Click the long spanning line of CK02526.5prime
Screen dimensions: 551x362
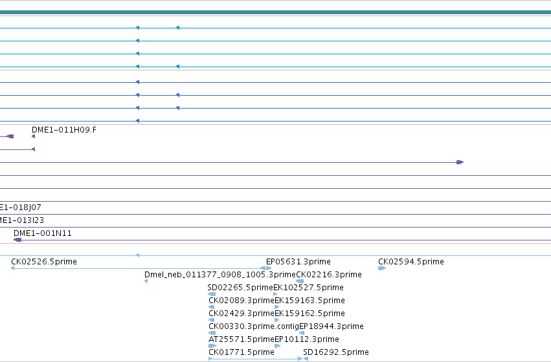(x=137, y=268)
